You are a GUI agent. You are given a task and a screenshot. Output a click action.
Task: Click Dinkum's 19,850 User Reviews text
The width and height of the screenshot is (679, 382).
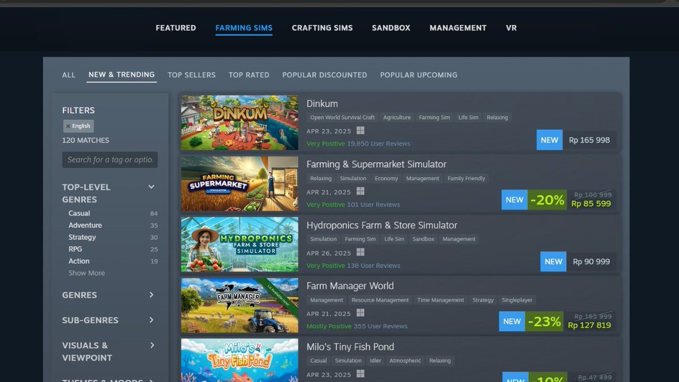tap(379, 144)
